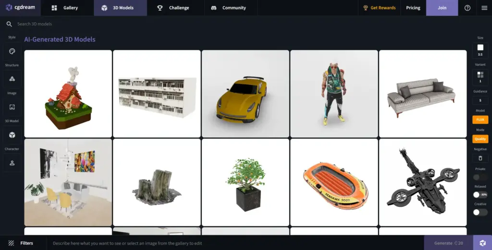Select the tree stump model
The height and width of the screenshot is (250, 492).
[157, 182]
